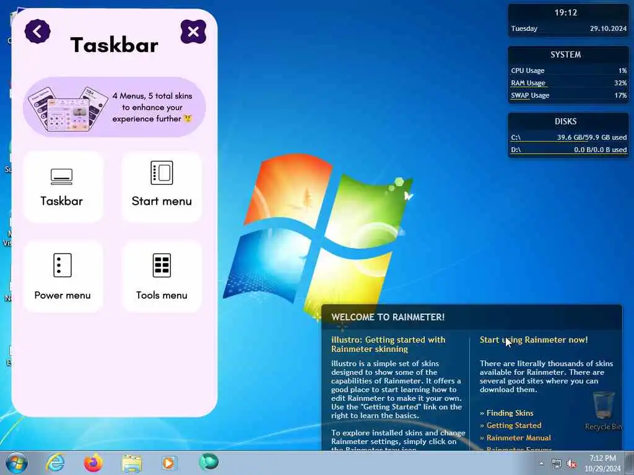Click the '4 Menus, 5 total skins' banner
Image resolution: width=634 pixels, height=475 pixels.
pyautogui.click(x=115, y=107)
